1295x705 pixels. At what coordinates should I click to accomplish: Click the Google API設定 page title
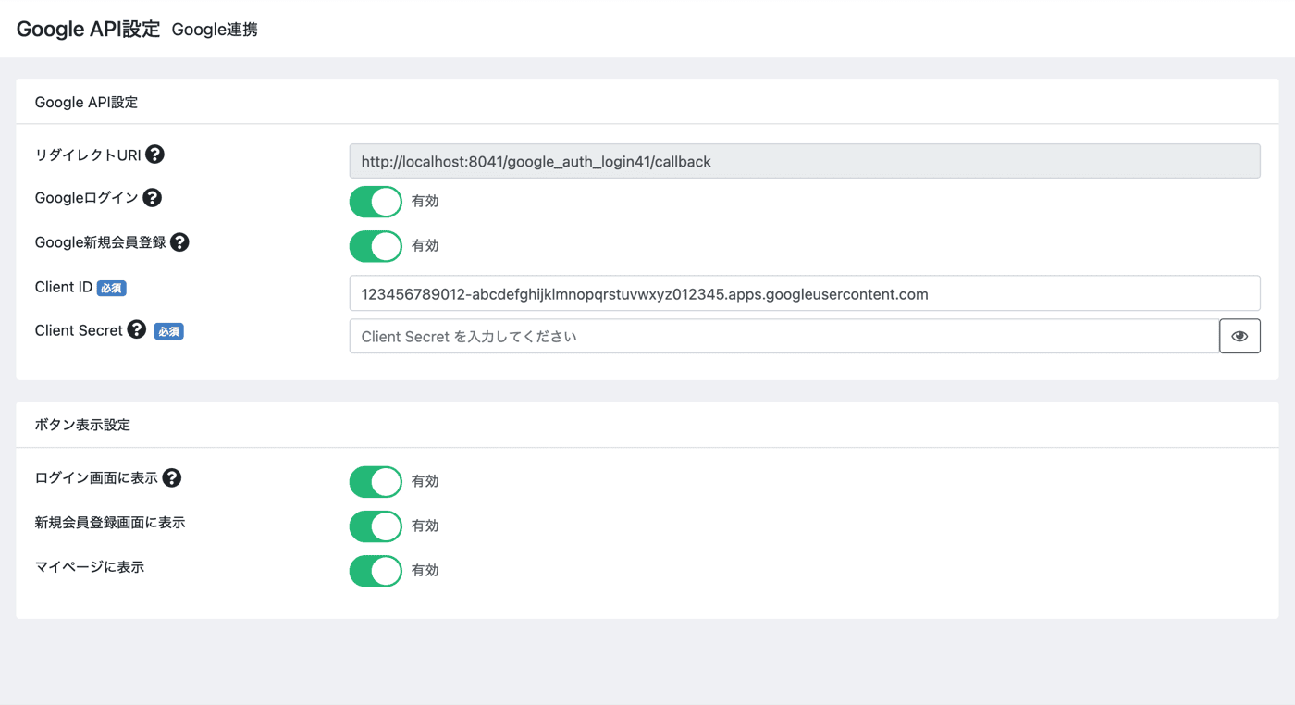point(89,29)
